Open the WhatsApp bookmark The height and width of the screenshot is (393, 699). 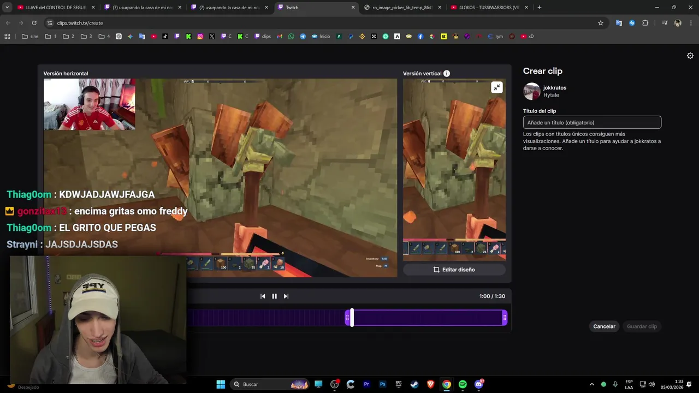coord(291,37)
